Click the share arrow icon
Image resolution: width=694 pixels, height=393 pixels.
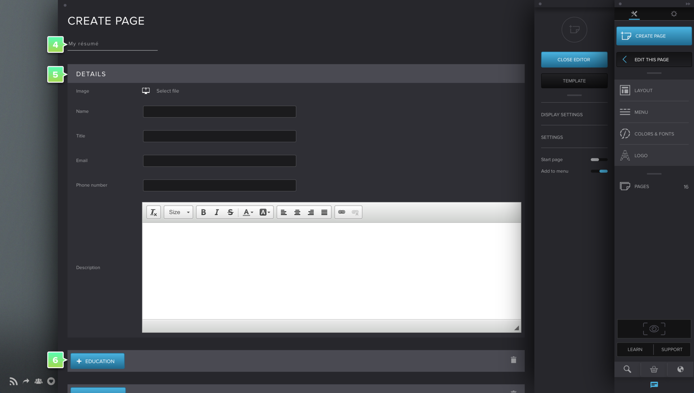[26, 381]
